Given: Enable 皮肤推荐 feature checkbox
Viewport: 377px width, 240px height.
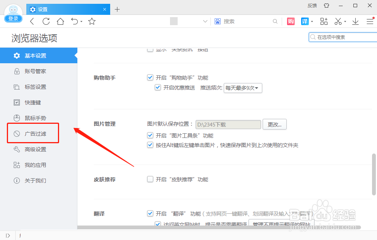Looking at the screenshot, I should 150,179.
